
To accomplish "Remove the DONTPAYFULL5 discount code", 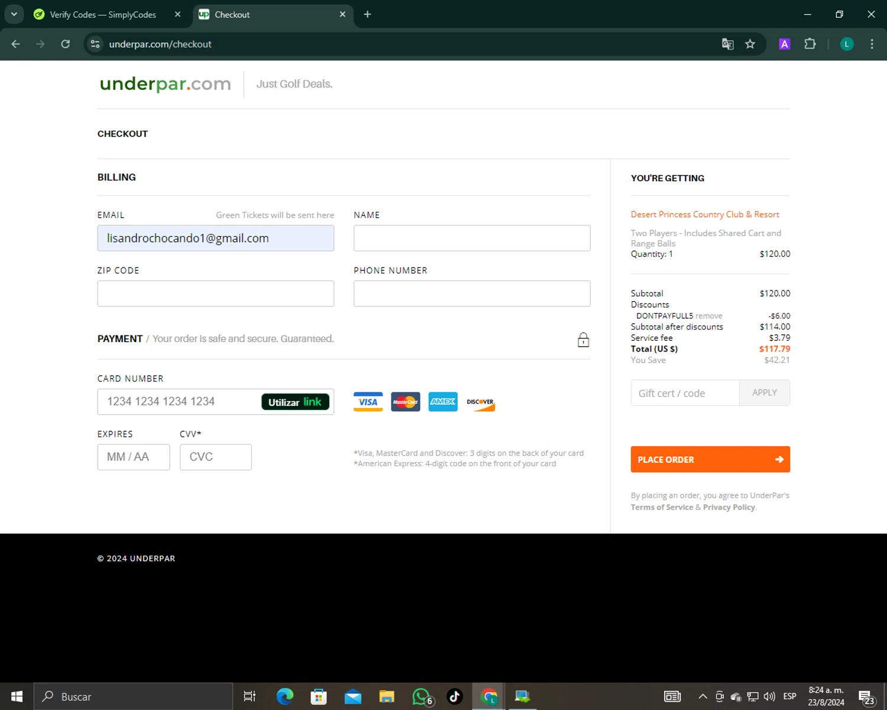I will click(708, 316).
